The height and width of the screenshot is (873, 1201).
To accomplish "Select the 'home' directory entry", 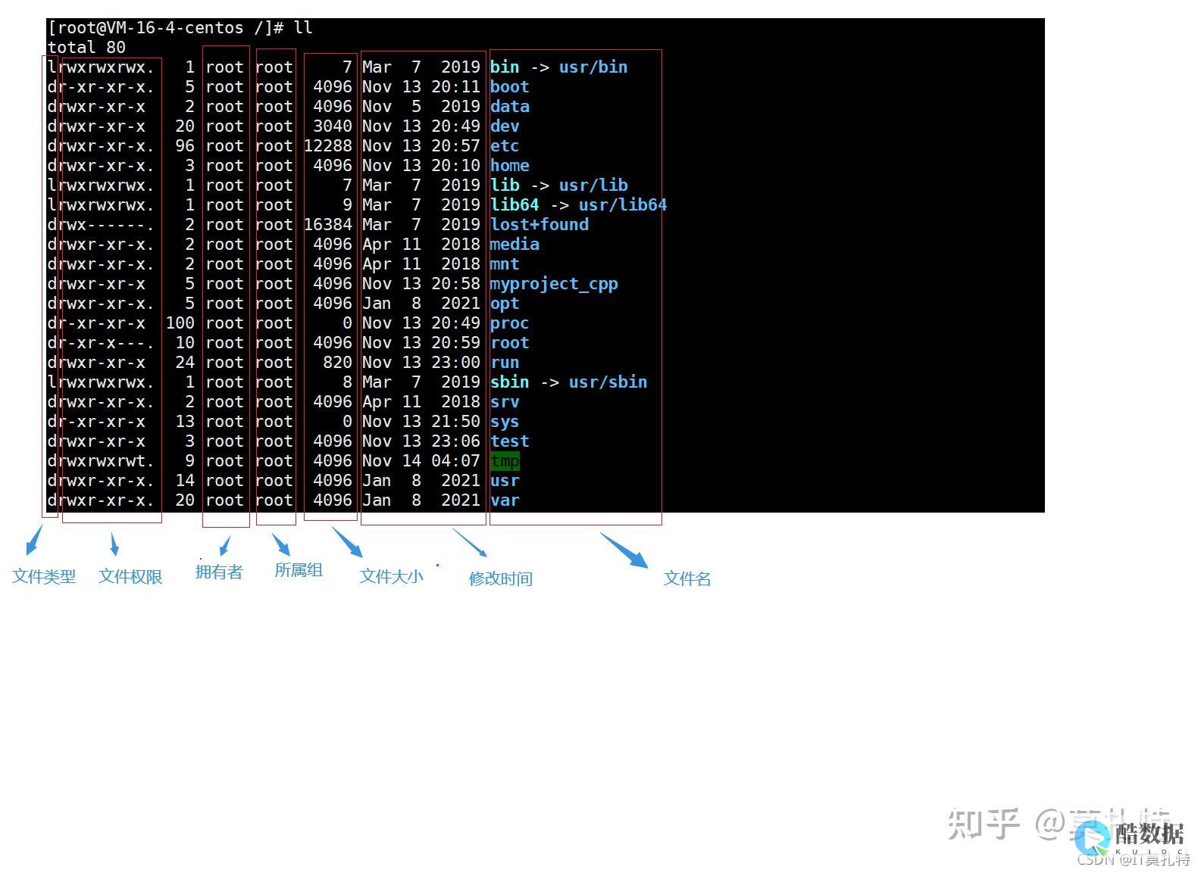I will coord(509,166).
